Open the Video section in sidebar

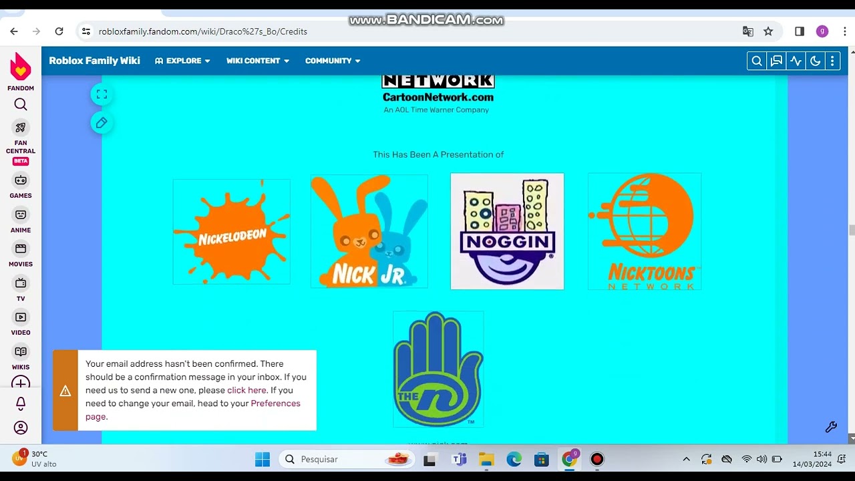tap(21, 323)
